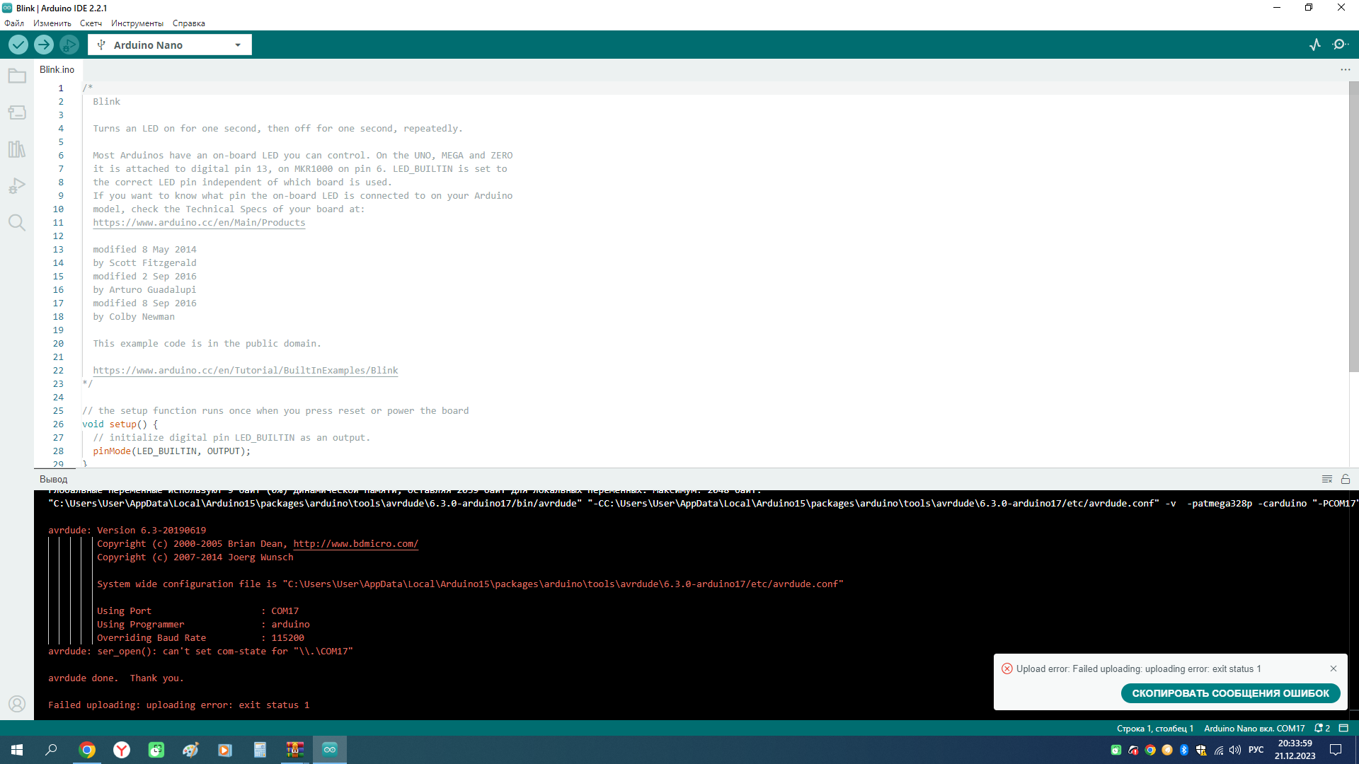This screenshot has width=1359, height=764.
Task: Open Windows taskbar search
Action: [51, 750]
